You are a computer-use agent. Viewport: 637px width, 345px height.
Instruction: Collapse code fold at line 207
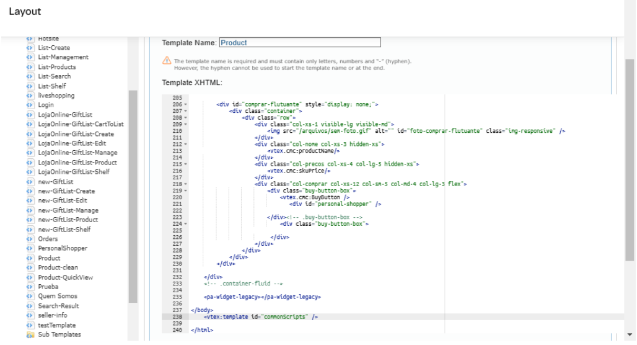click(x=186, y=111)
